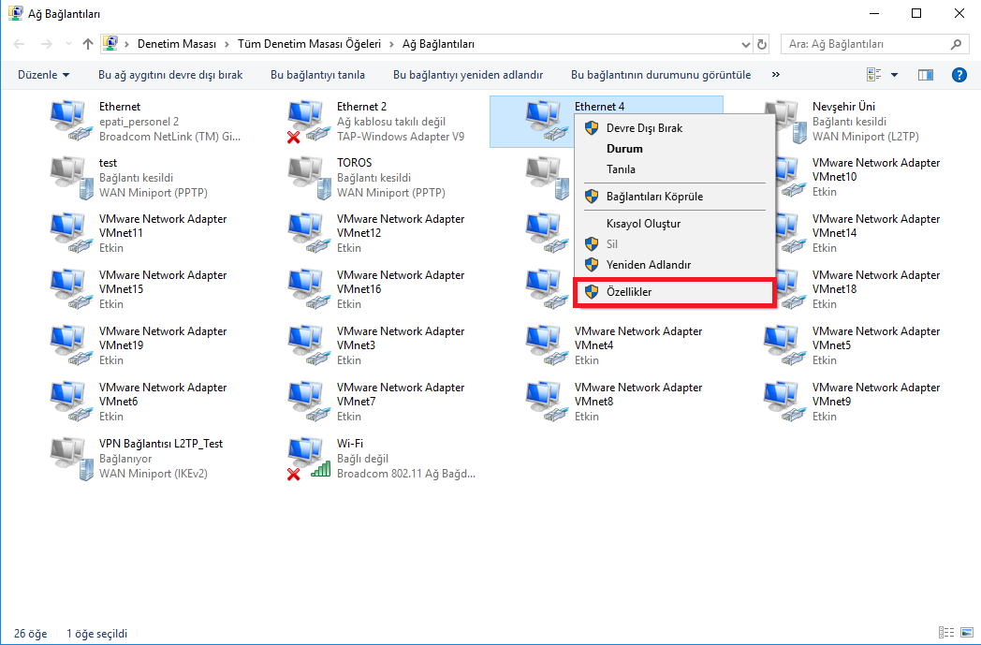981x645 pixels.
Task: Select Devre Dışı Bırak in context menu
Action: point(644,128)
